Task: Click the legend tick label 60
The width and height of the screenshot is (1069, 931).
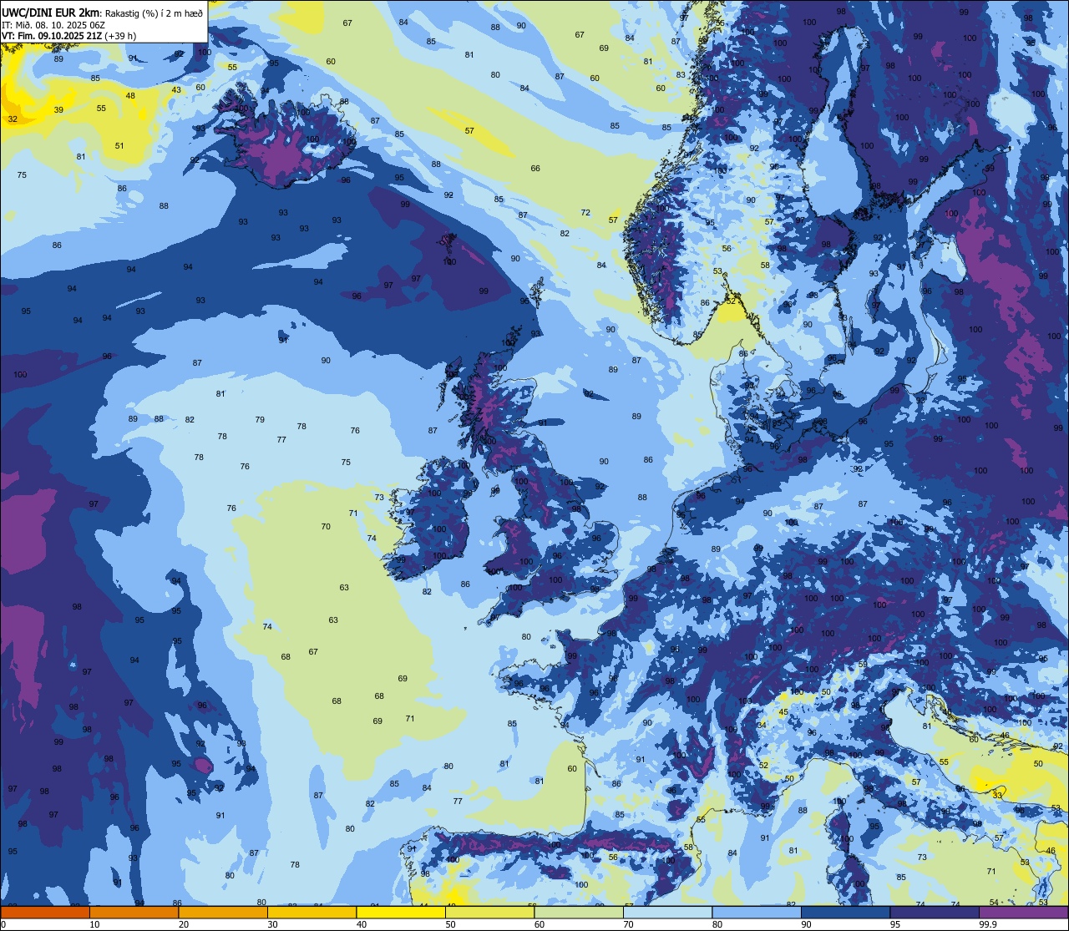Action: 540,924
